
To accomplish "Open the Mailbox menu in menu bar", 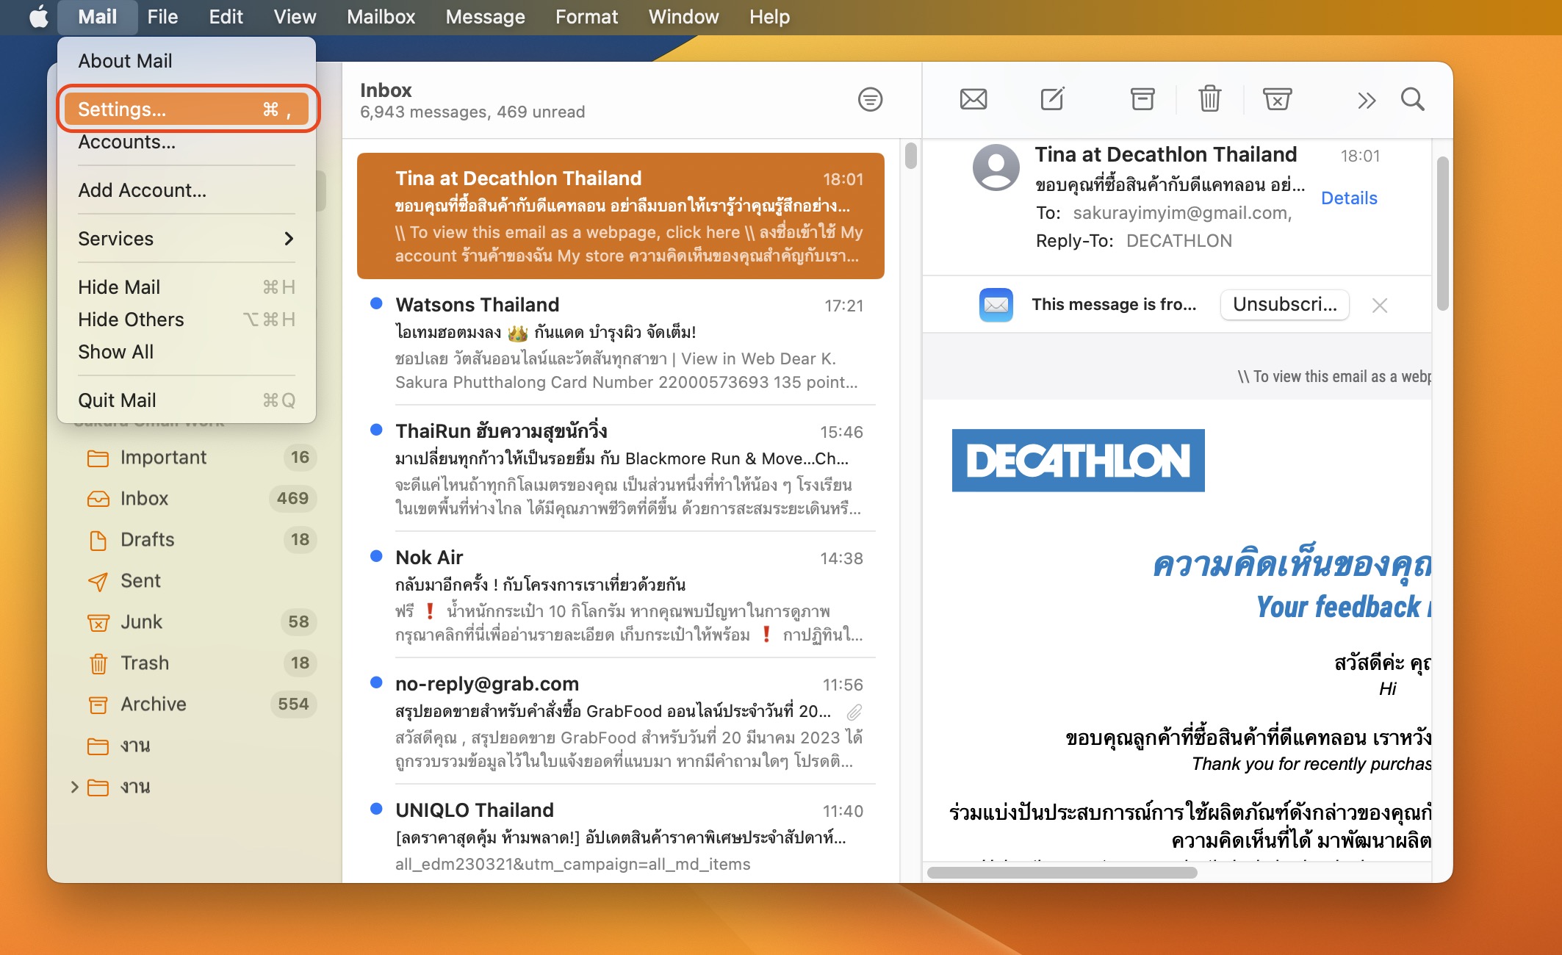I will pyautogui.click(x=381, y=17).
